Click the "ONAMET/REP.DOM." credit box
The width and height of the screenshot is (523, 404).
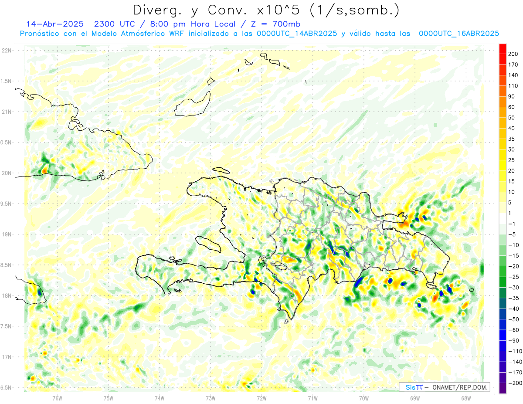click(444, 387)
